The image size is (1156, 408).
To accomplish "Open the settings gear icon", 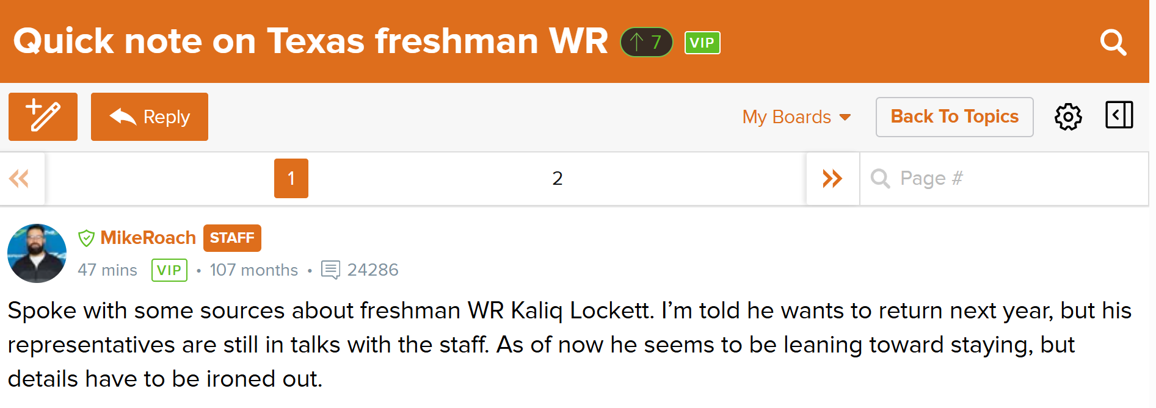I will click(x=1068, y=116).
